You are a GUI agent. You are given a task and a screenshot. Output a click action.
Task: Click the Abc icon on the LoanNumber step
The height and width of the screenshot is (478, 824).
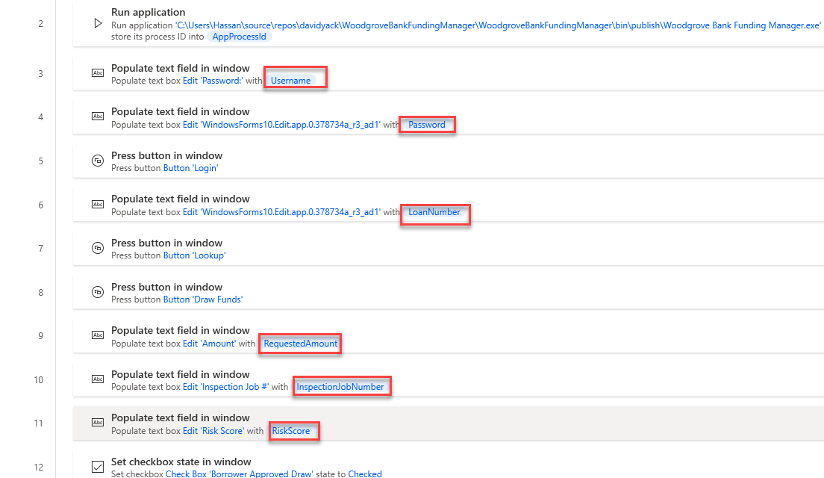98,204
